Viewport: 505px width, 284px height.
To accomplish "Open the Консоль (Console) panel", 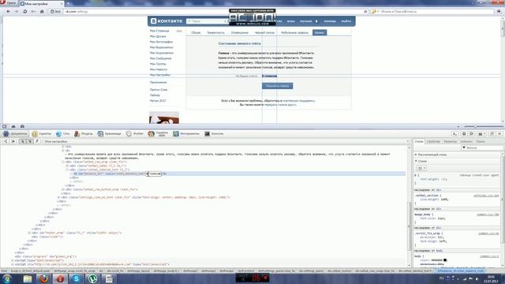I will click(214, 133).
